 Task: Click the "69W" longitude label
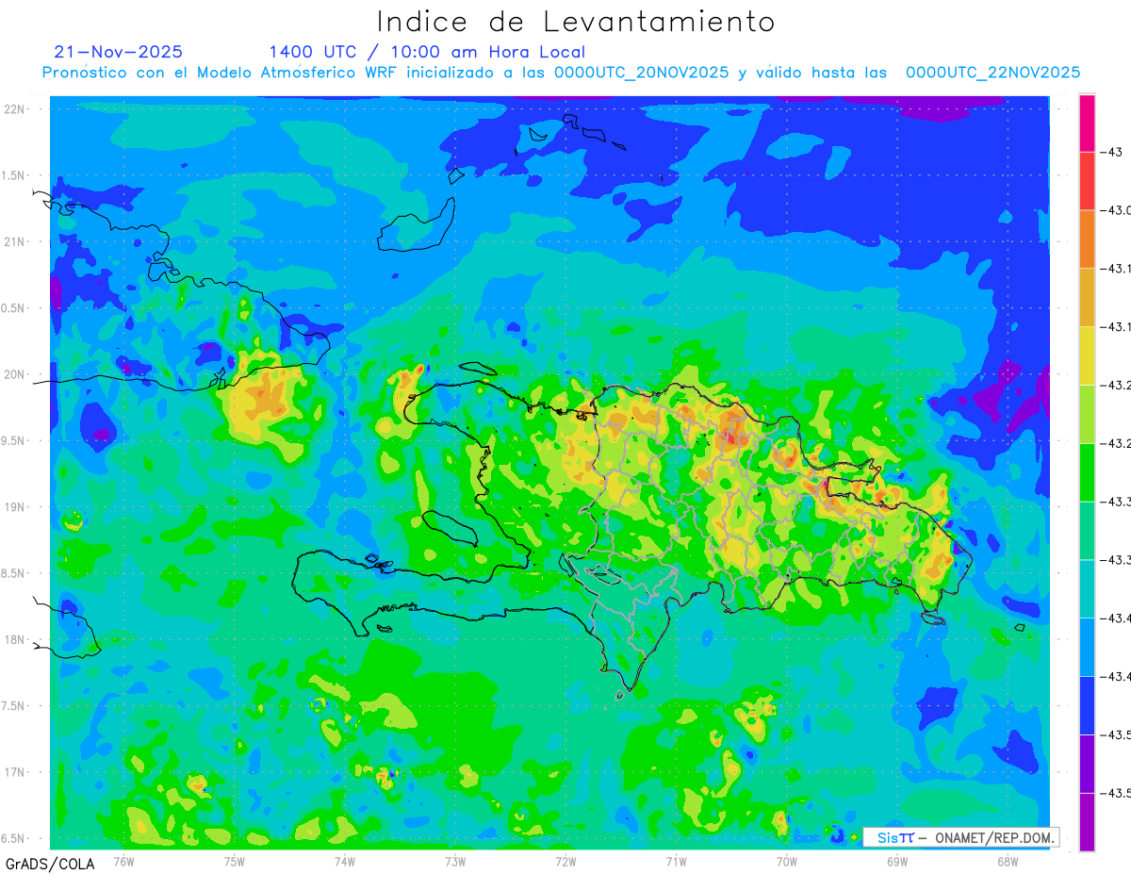(x=896, y=860)
